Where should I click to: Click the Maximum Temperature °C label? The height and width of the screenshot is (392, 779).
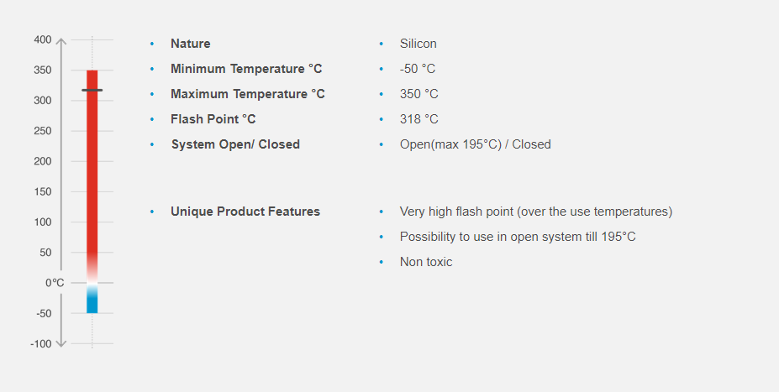pos(247,94)
